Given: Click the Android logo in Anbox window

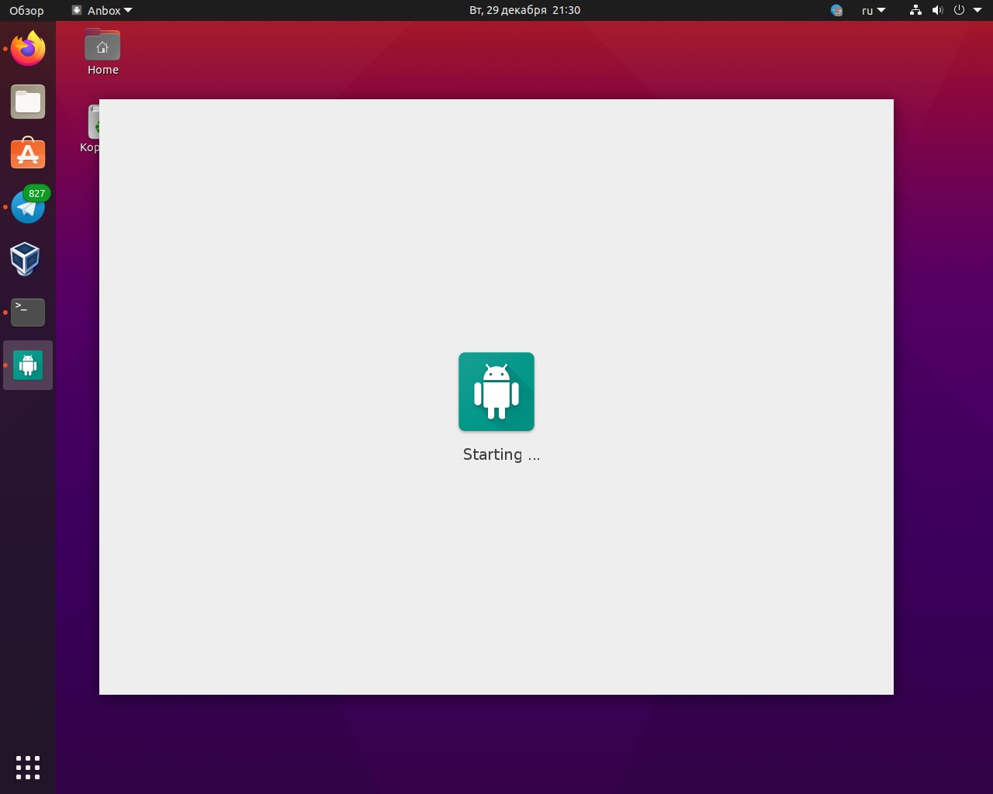Looking at the screenshot, I should tap(496, 392).
